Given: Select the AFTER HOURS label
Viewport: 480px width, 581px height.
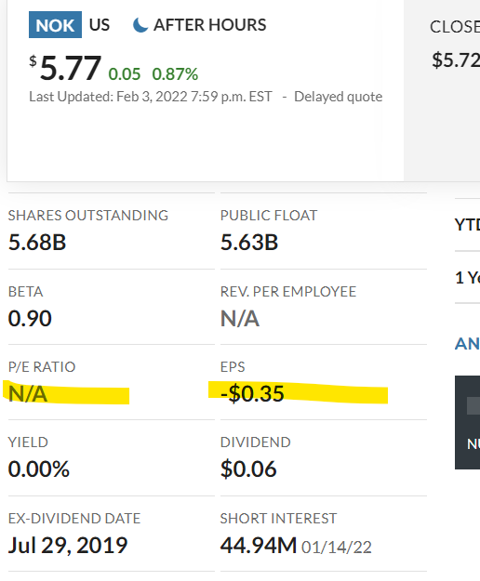Looking at the screenshot, I should [210, 25].
